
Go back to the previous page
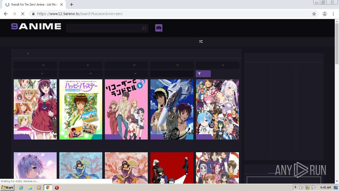tap(6, 14)
